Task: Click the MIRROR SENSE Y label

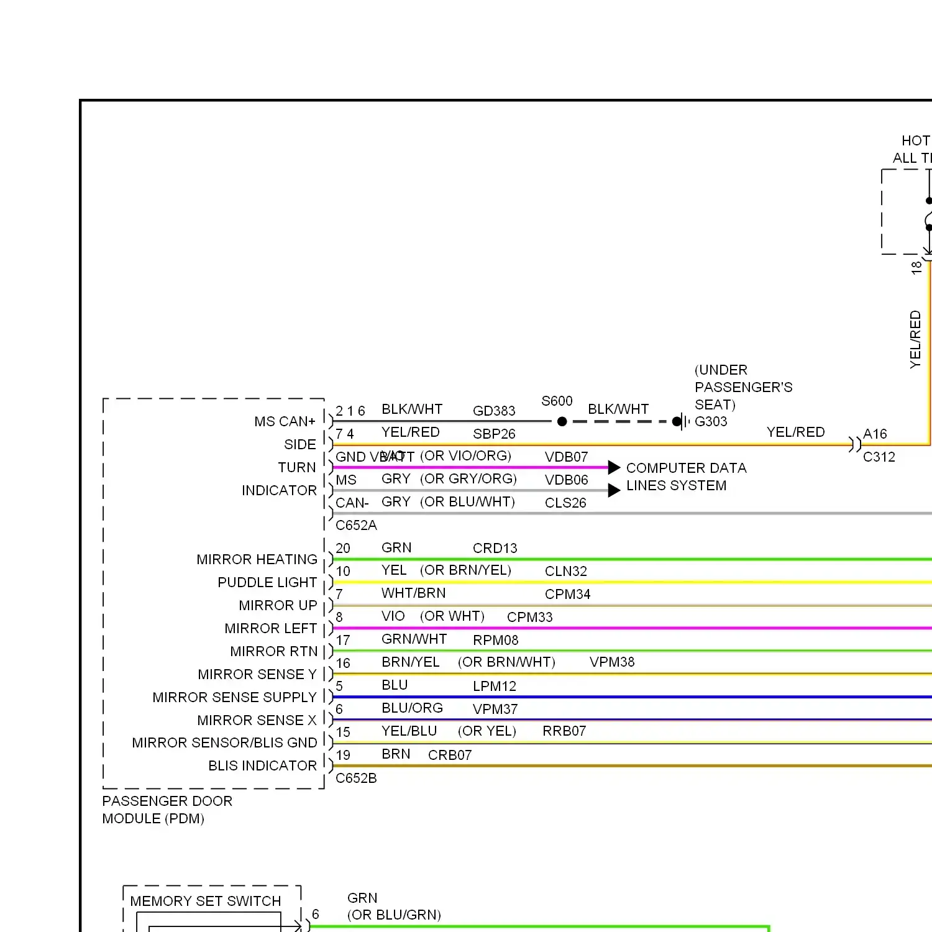Action: tap(257, 674)
